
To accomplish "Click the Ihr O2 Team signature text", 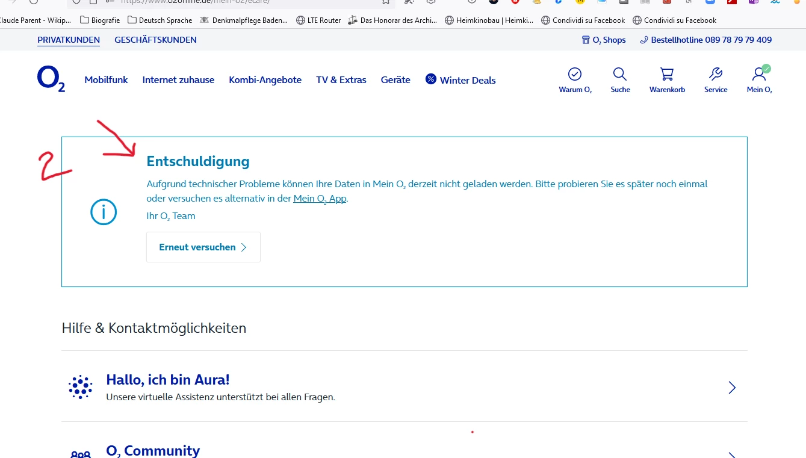I will point(171,216).
